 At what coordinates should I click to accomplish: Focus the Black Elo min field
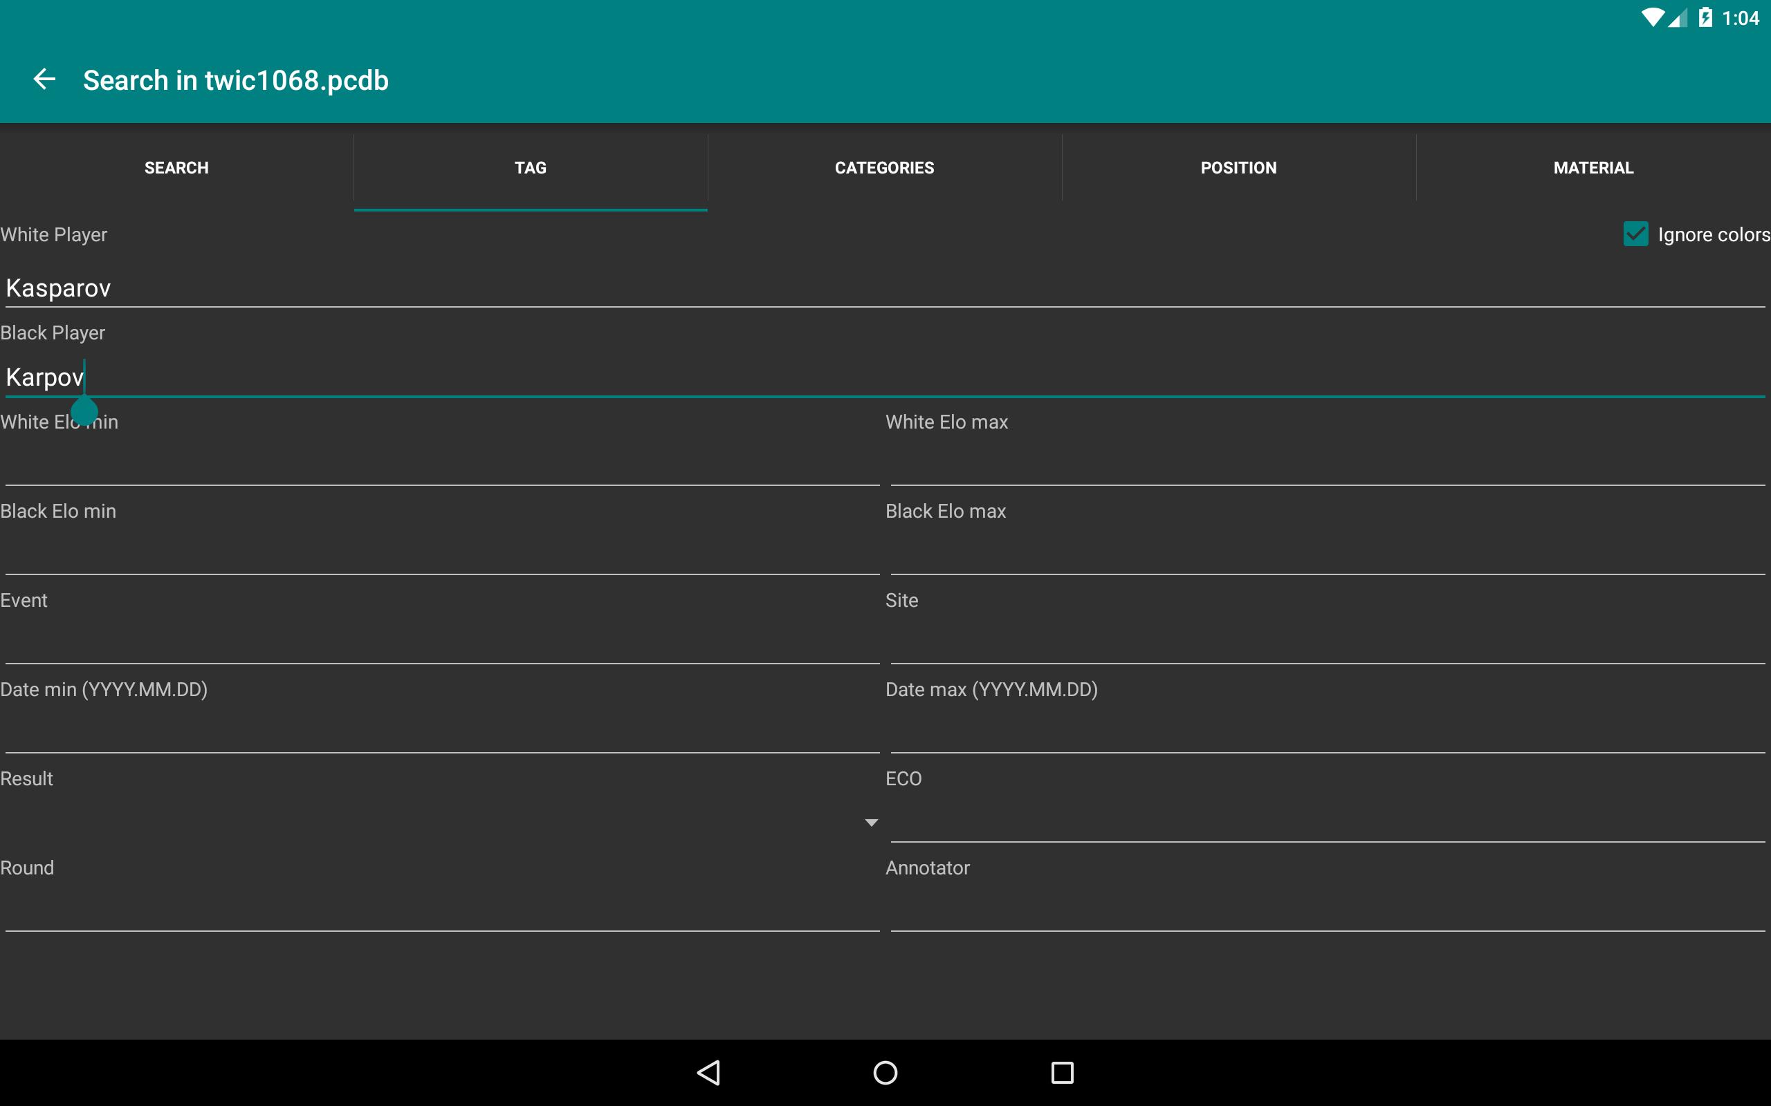click(442, 554)
